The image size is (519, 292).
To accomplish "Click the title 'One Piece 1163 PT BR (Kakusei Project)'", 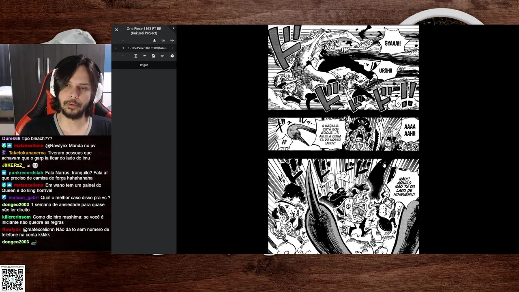I will (x=144, y=31).
